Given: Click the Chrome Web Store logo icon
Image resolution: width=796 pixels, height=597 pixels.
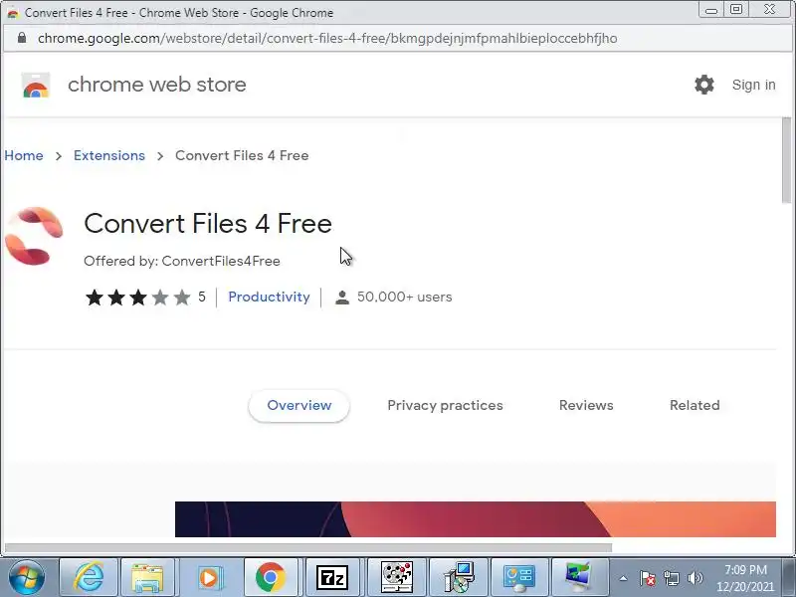Looking at the screenshot, I should click(x=36, y=85).
